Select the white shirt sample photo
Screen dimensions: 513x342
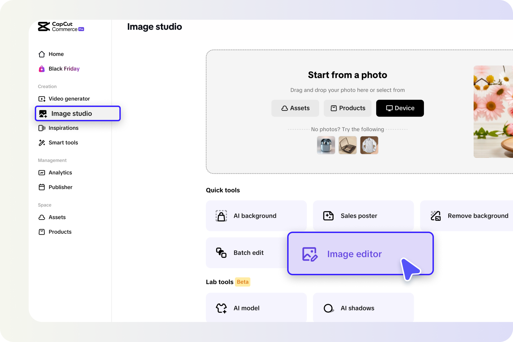click(x=369, y=145)
